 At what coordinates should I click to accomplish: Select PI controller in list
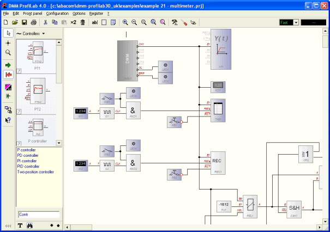click(x=27, y=161)
